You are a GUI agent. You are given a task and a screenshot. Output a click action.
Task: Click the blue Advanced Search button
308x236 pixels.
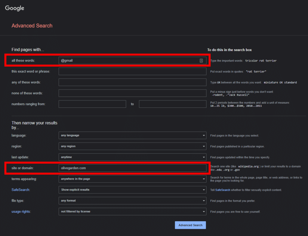click(x=190, y=225)
